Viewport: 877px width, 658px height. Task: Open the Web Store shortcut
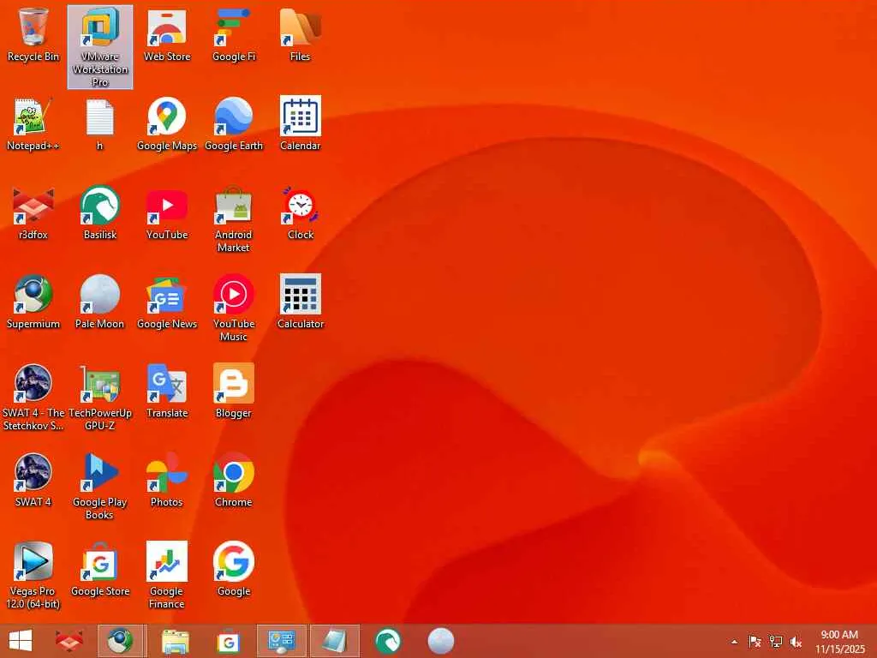pyautogui.click(x=167, y=34)
